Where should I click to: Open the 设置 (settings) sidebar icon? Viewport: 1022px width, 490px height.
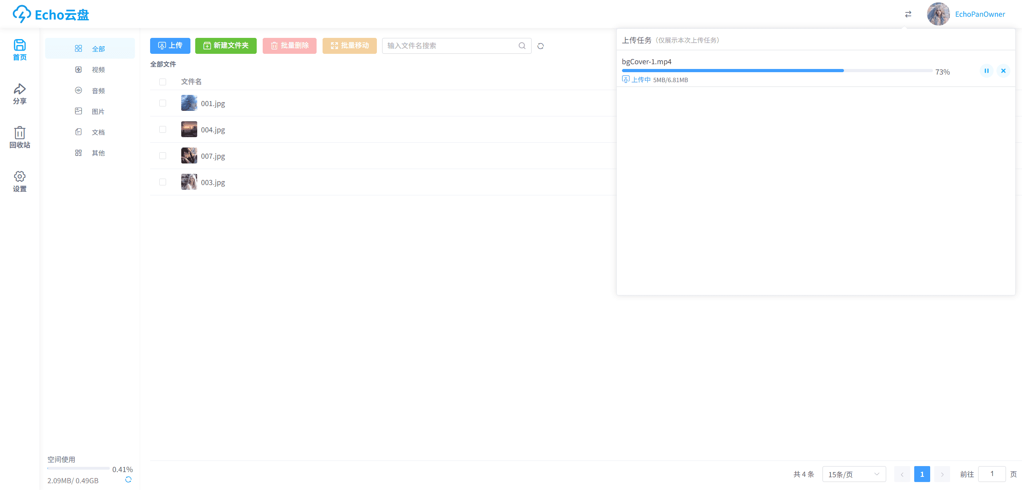[20, 181]
